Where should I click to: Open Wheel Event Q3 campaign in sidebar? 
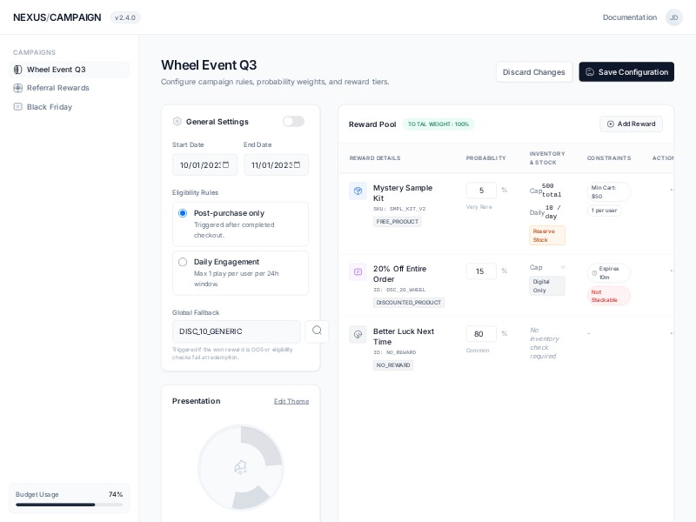click(70, 70)
